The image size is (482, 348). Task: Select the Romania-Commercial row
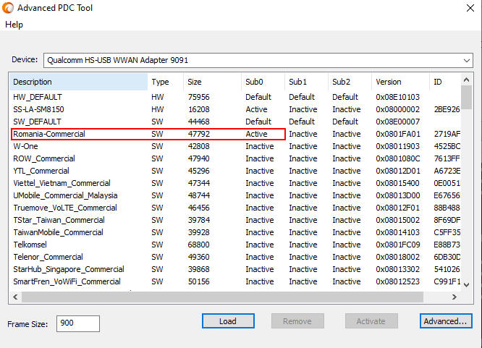tap(235, 134)
